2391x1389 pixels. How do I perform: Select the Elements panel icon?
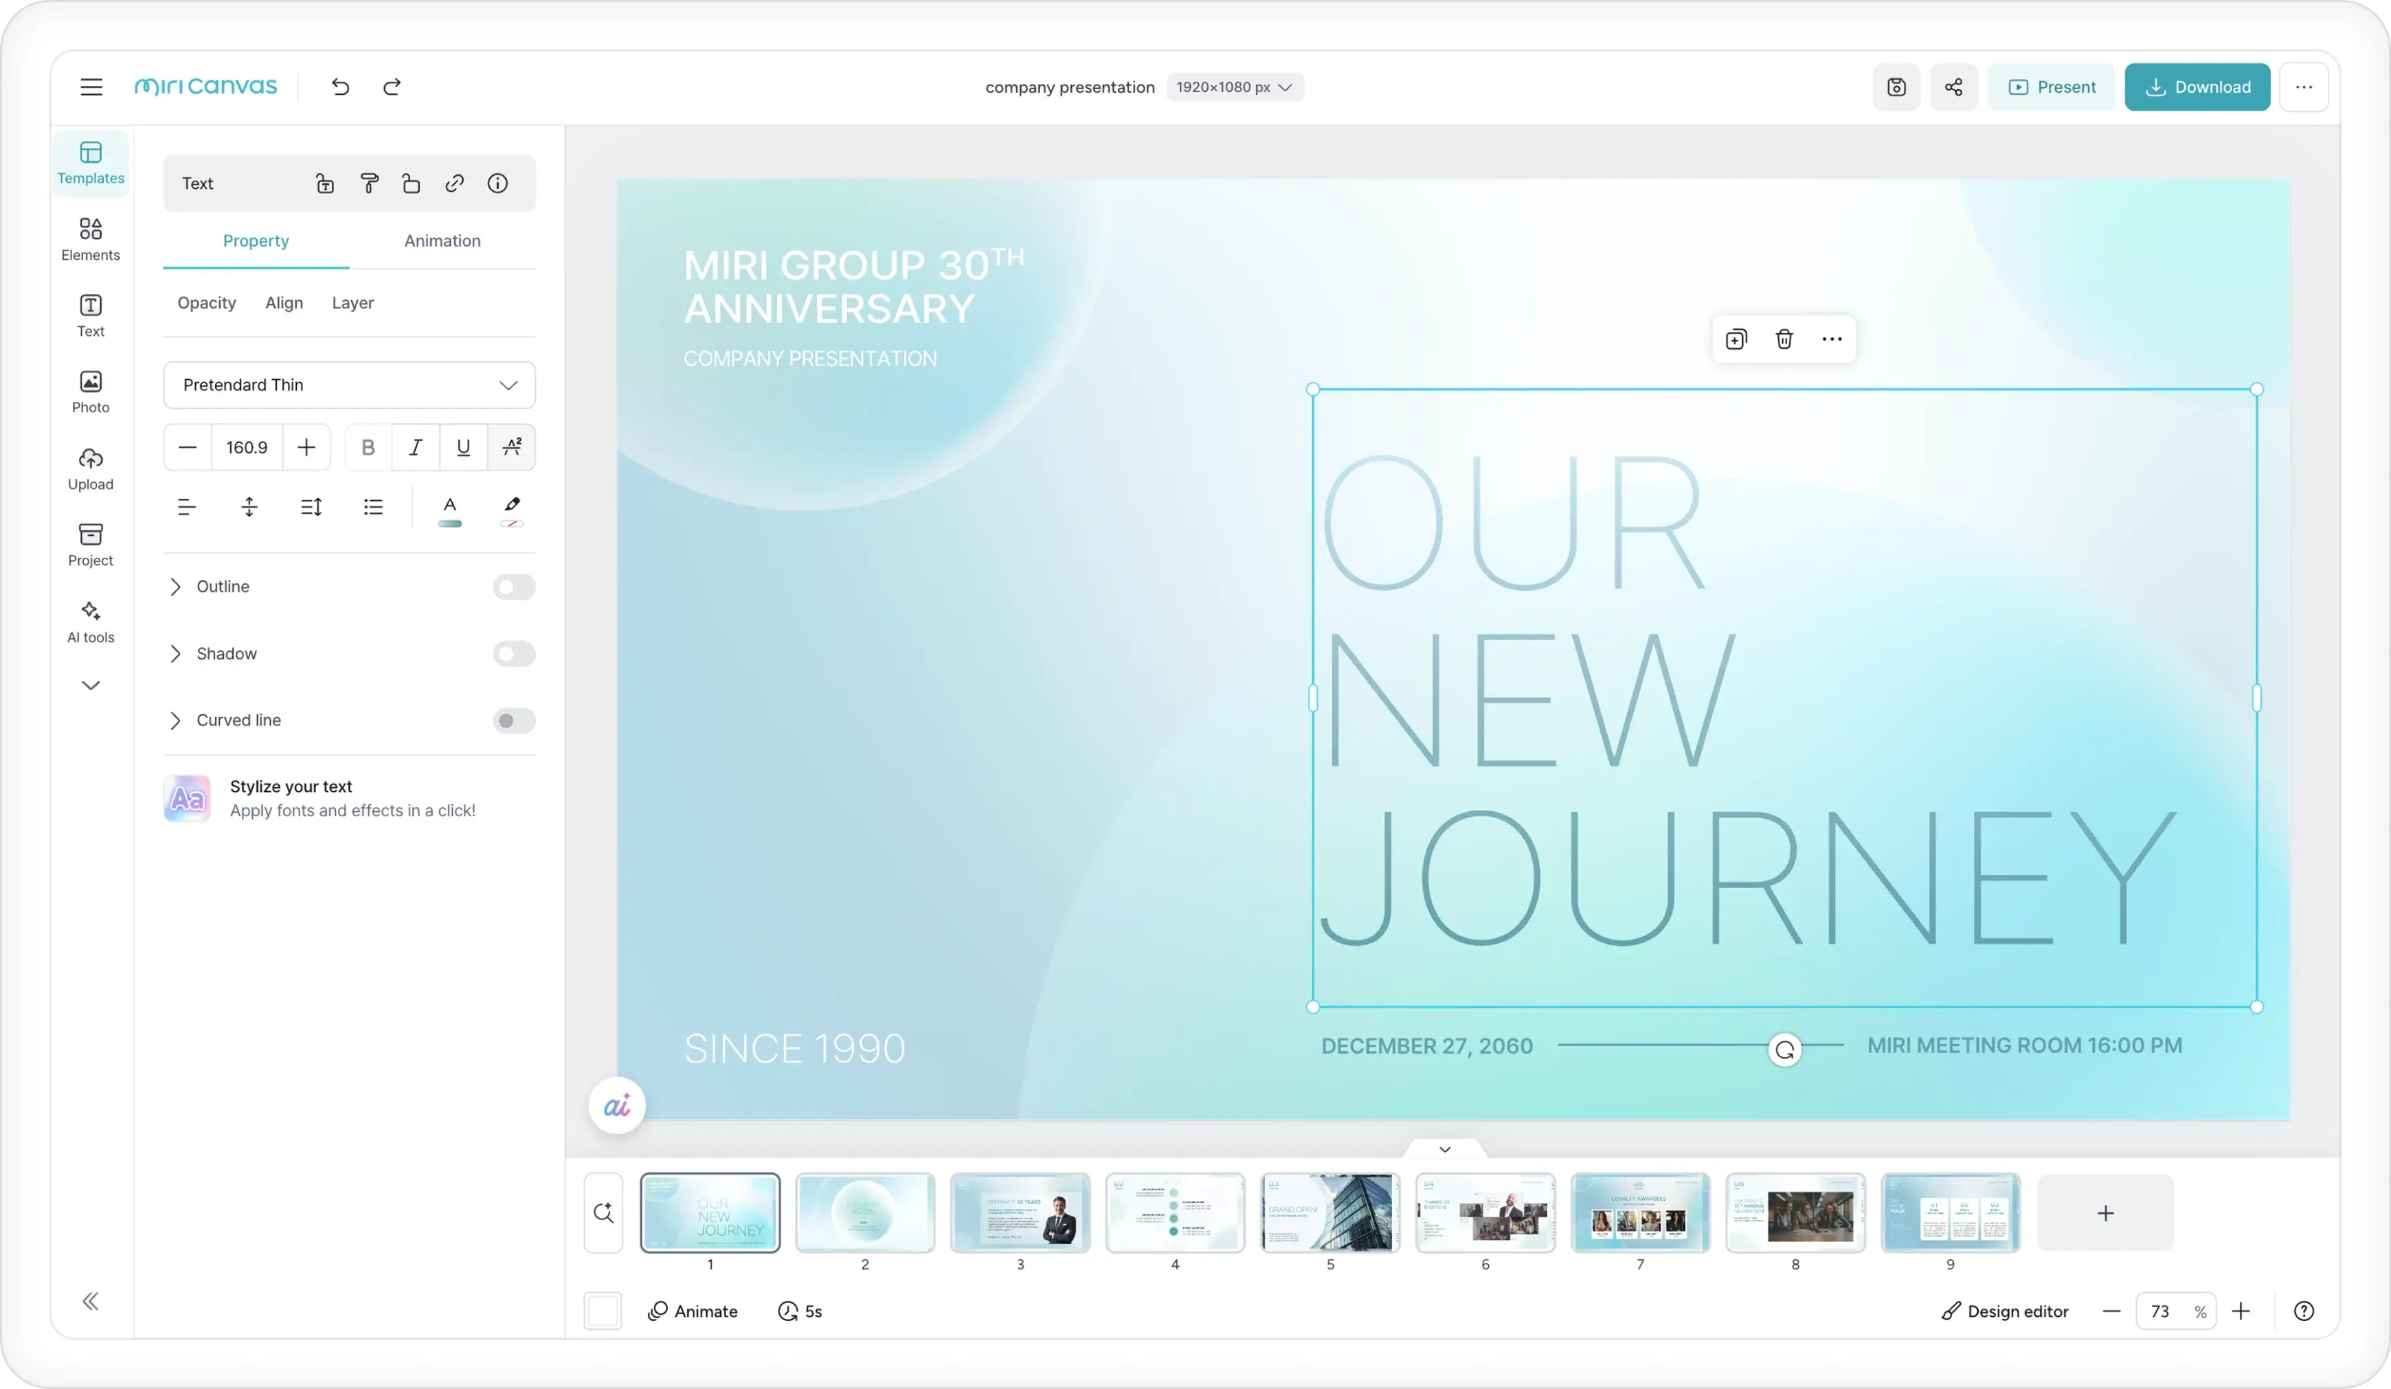[x=90, y=237]
